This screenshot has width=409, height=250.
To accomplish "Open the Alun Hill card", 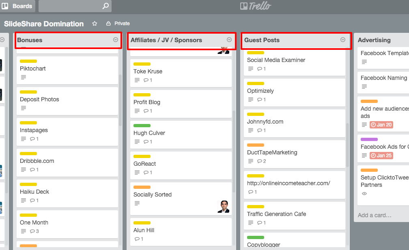I will (x=181, y=232).
